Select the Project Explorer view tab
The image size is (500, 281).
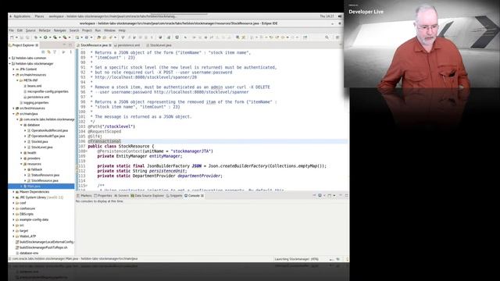pyautogui.click(x=23, y=45)
